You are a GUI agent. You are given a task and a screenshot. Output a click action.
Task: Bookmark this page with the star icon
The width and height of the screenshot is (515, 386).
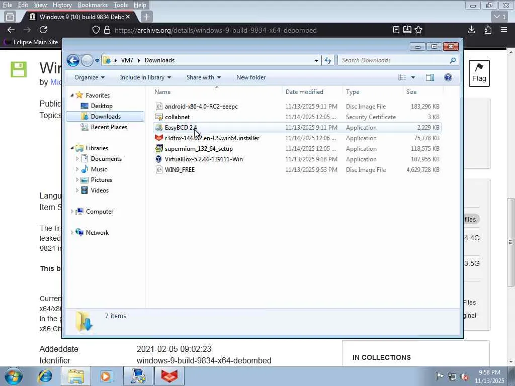point(418,30)
